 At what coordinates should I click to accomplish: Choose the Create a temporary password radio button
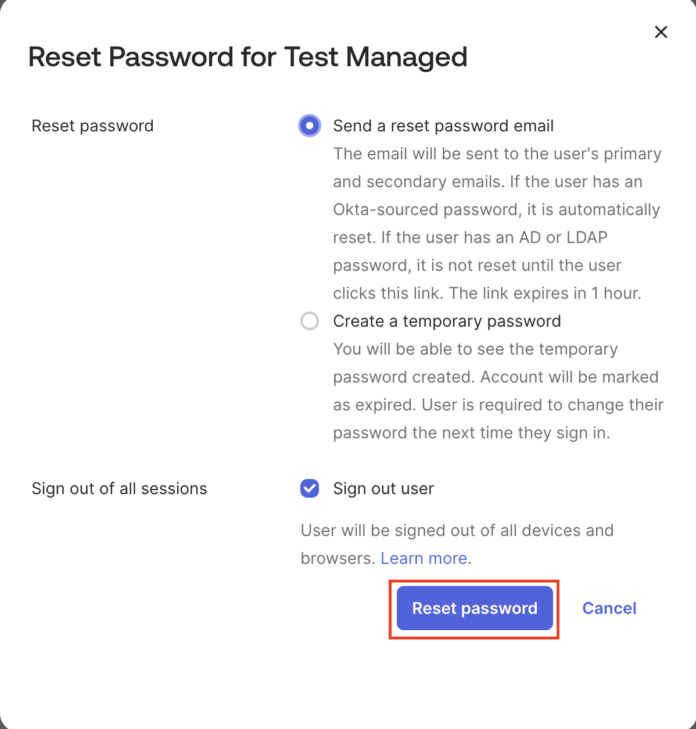tap(310, 321)
